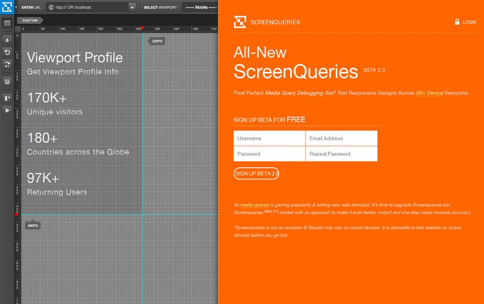
Task: Click the SIGN UP BETA 2.0 button
Action: pyautogui.click(x=257, y=174)
